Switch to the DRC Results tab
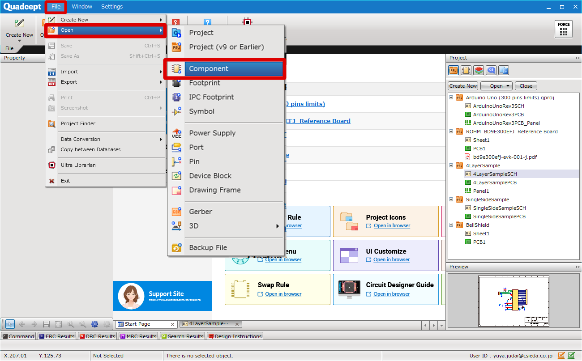 coord(97,336)
